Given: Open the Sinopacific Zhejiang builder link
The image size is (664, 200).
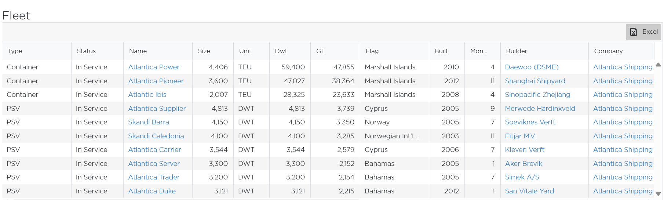Looking at the screenshot, I should coord(537,95).
